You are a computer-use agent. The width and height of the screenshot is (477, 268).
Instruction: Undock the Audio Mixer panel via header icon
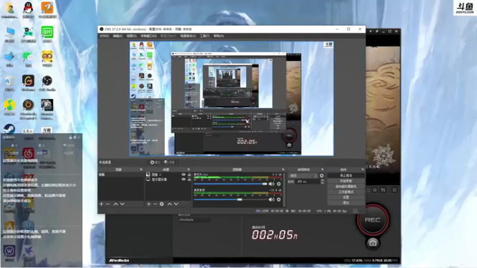click(283, 169)
